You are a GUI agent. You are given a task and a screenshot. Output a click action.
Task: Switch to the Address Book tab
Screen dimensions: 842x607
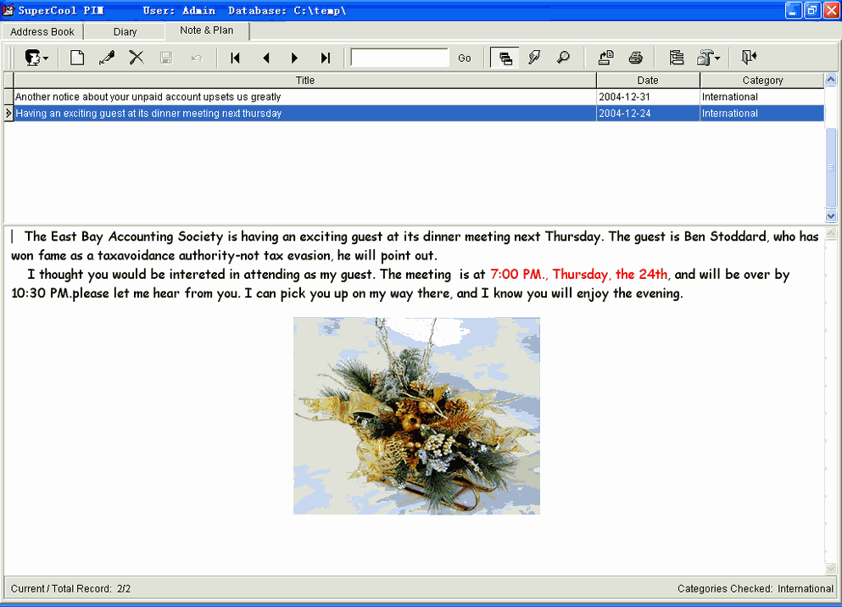point(42,31)
